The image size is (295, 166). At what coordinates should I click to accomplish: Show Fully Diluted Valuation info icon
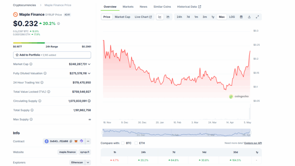pos(45,73)
